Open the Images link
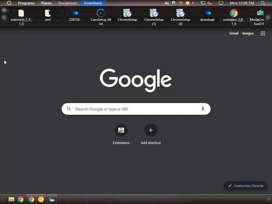 tap(248, 33)
